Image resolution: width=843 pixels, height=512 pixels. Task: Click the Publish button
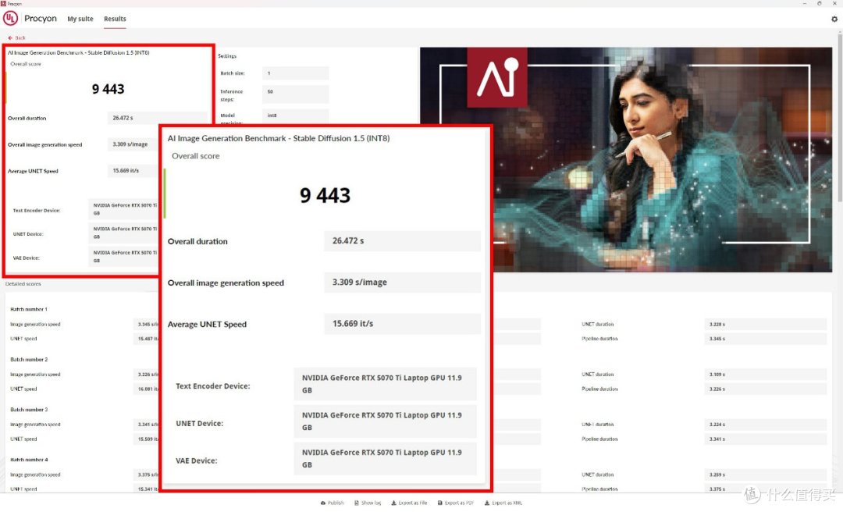[x=333, y=503]
